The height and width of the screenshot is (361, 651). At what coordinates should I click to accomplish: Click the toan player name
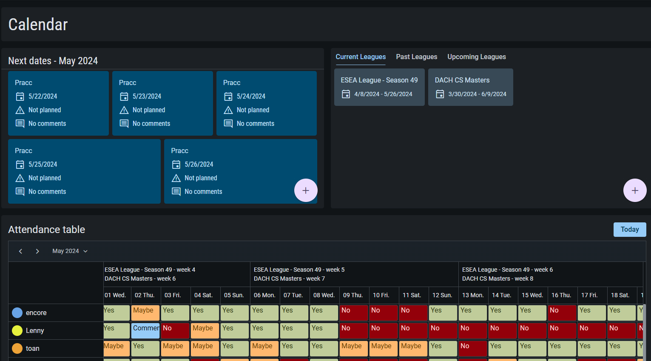pyautogui.click(x=33, y=349)
